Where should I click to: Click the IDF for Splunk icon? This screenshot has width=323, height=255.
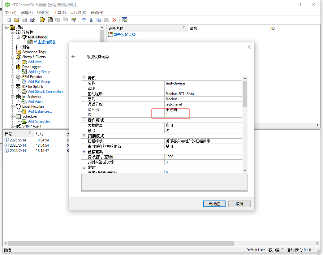click(x=18, y=87)
